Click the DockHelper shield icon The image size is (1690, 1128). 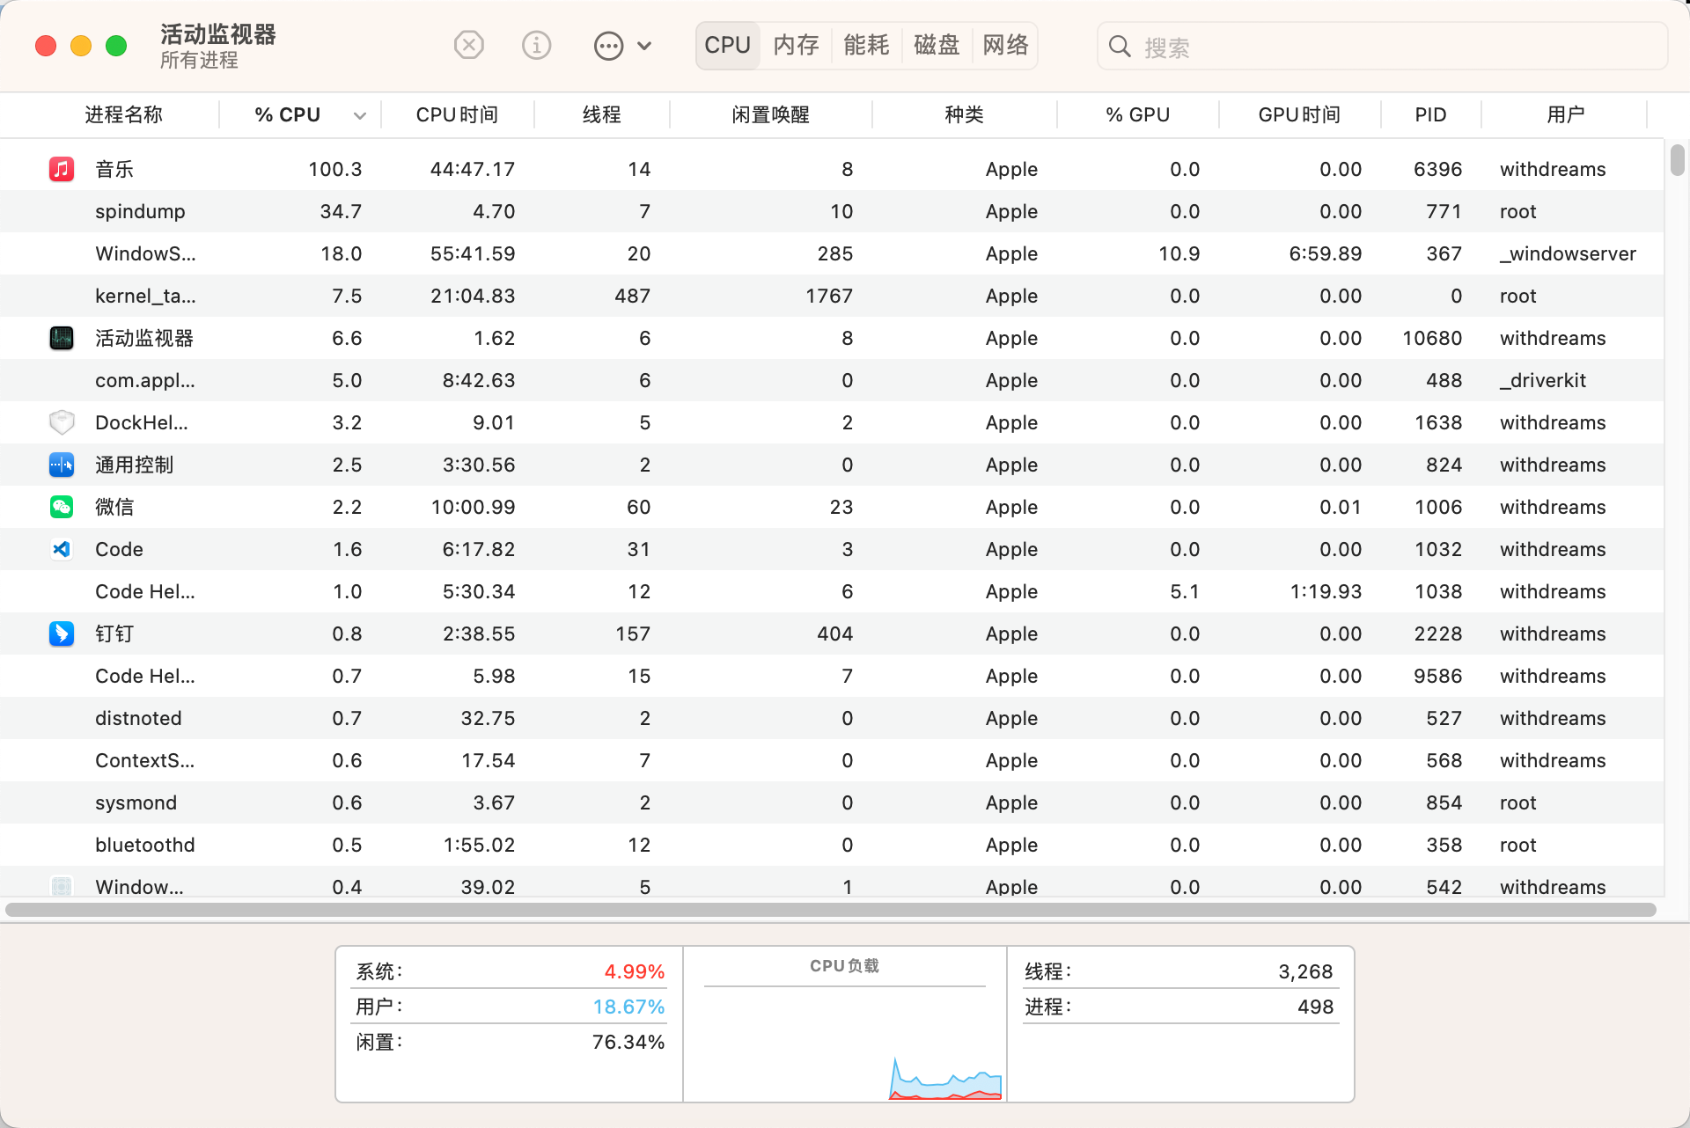[x=61, y=422]
